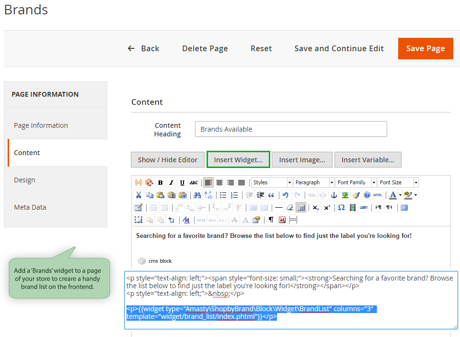
Task: Toggle Underline formatting
Action: coord(182,182)
